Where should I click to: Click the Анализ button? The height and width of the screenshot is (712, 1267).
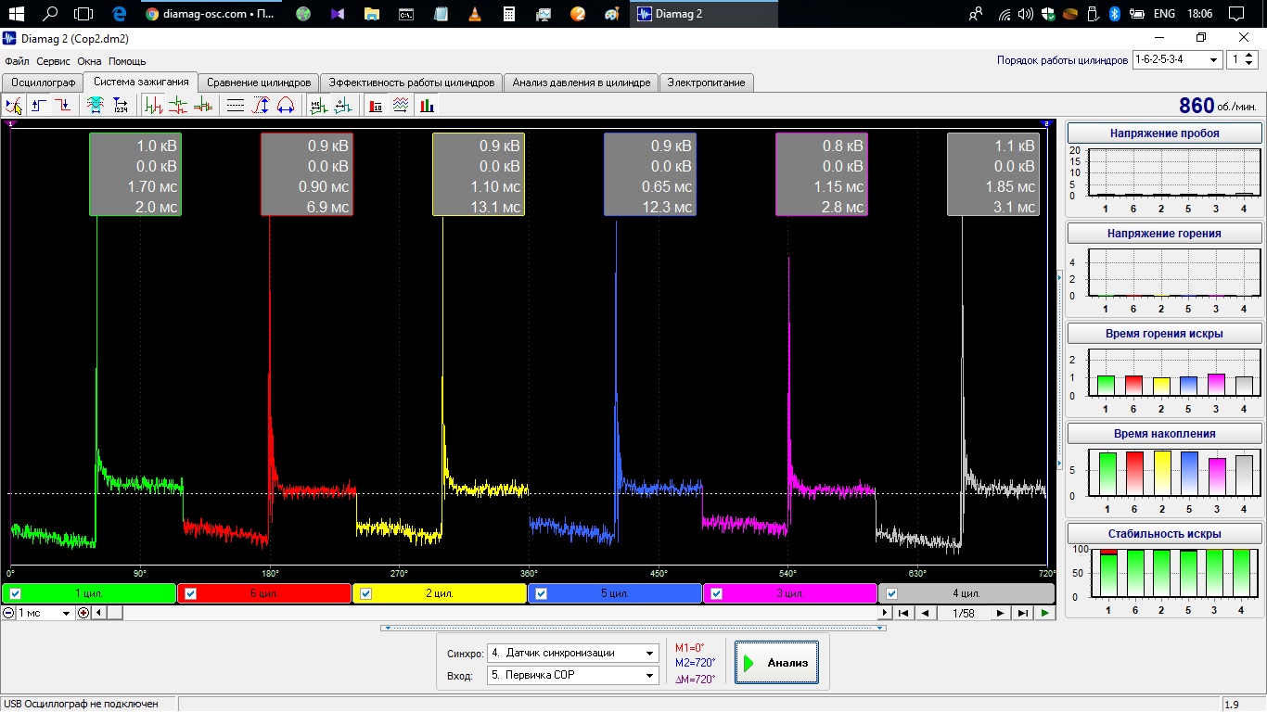click(x=777, y=663)
